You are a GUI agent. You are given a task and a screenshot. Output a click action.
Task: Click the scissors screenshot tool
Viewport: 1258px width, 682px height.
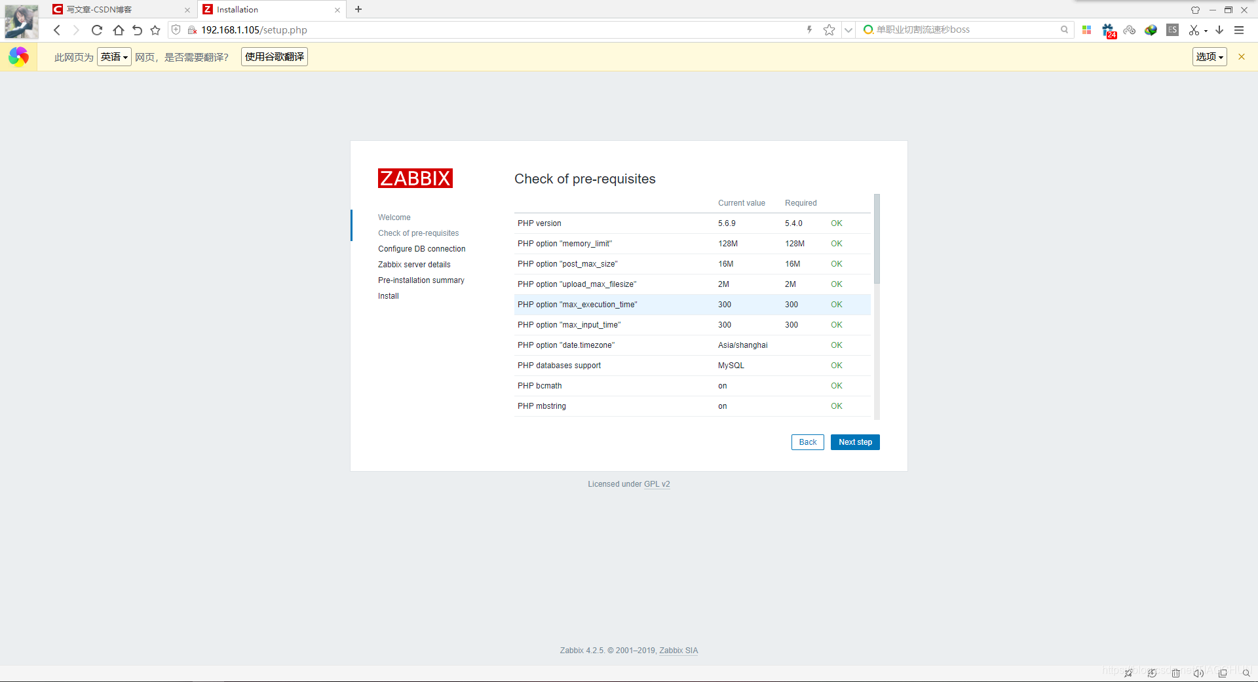[x=1194, y=30]
